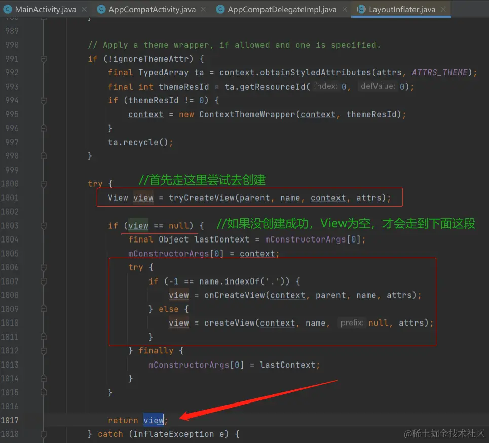Close the MainActivity.java tab
The height and width of the screenshot is (443, 489).
(84, 9)
